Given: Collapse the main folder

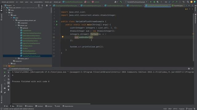Looking at the screenshot, I should click(x=9, y=15).
